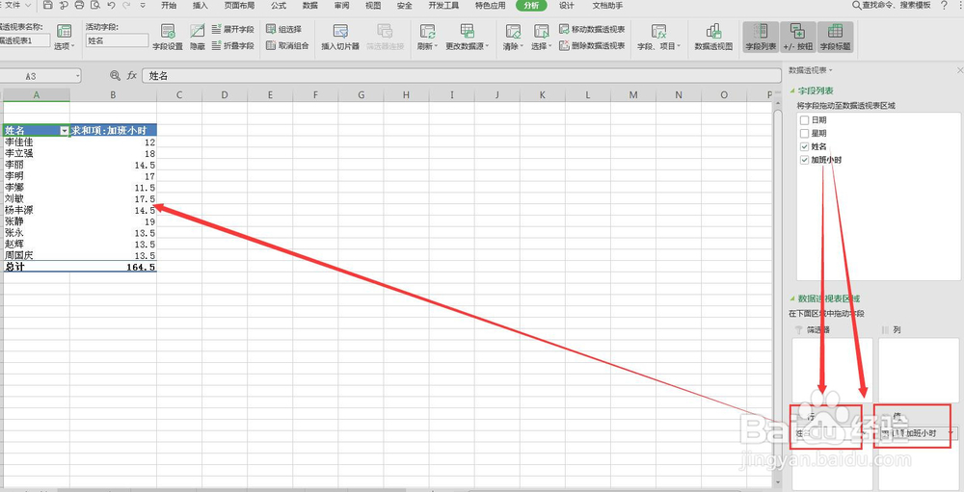Click the Undo arrow icon
This screenshot has height=492, width=964.
point(111,5)
